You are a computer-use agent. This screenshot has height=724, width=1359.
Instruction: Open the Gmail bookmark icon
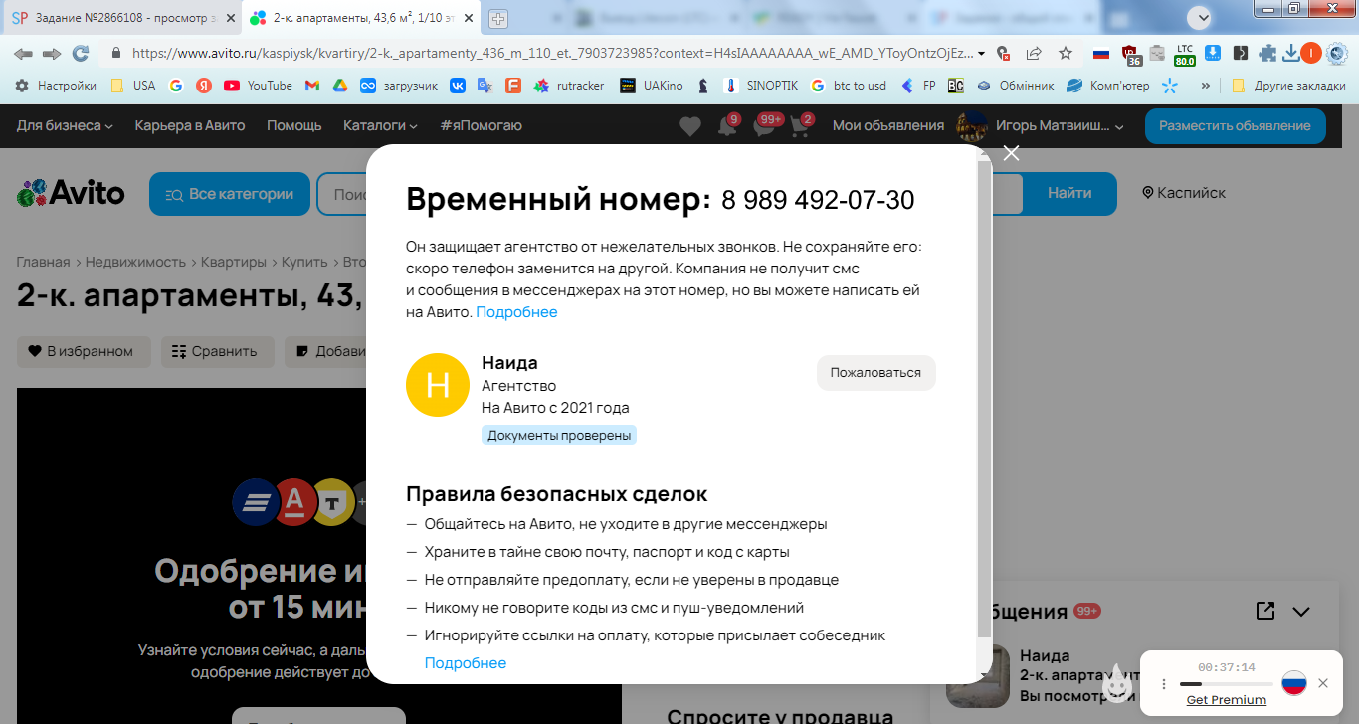click(312, 86)
